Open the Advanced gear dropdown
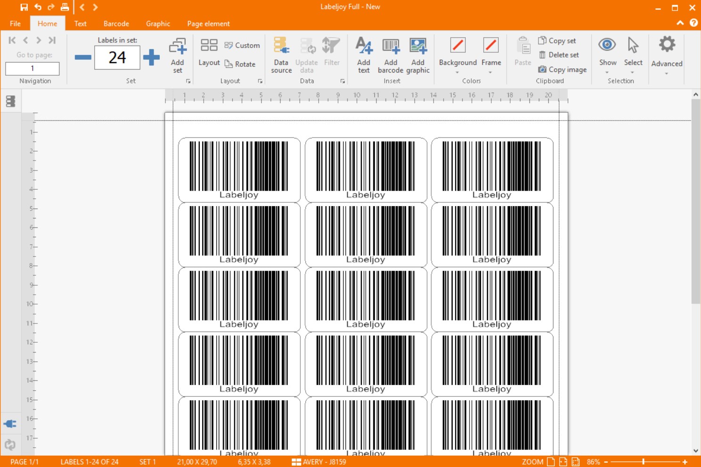The image size is (701, 467). 667,56
